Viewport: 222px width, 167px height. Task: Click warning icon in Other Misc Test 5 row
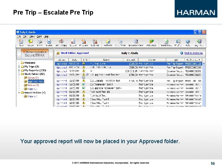(84, 99)
